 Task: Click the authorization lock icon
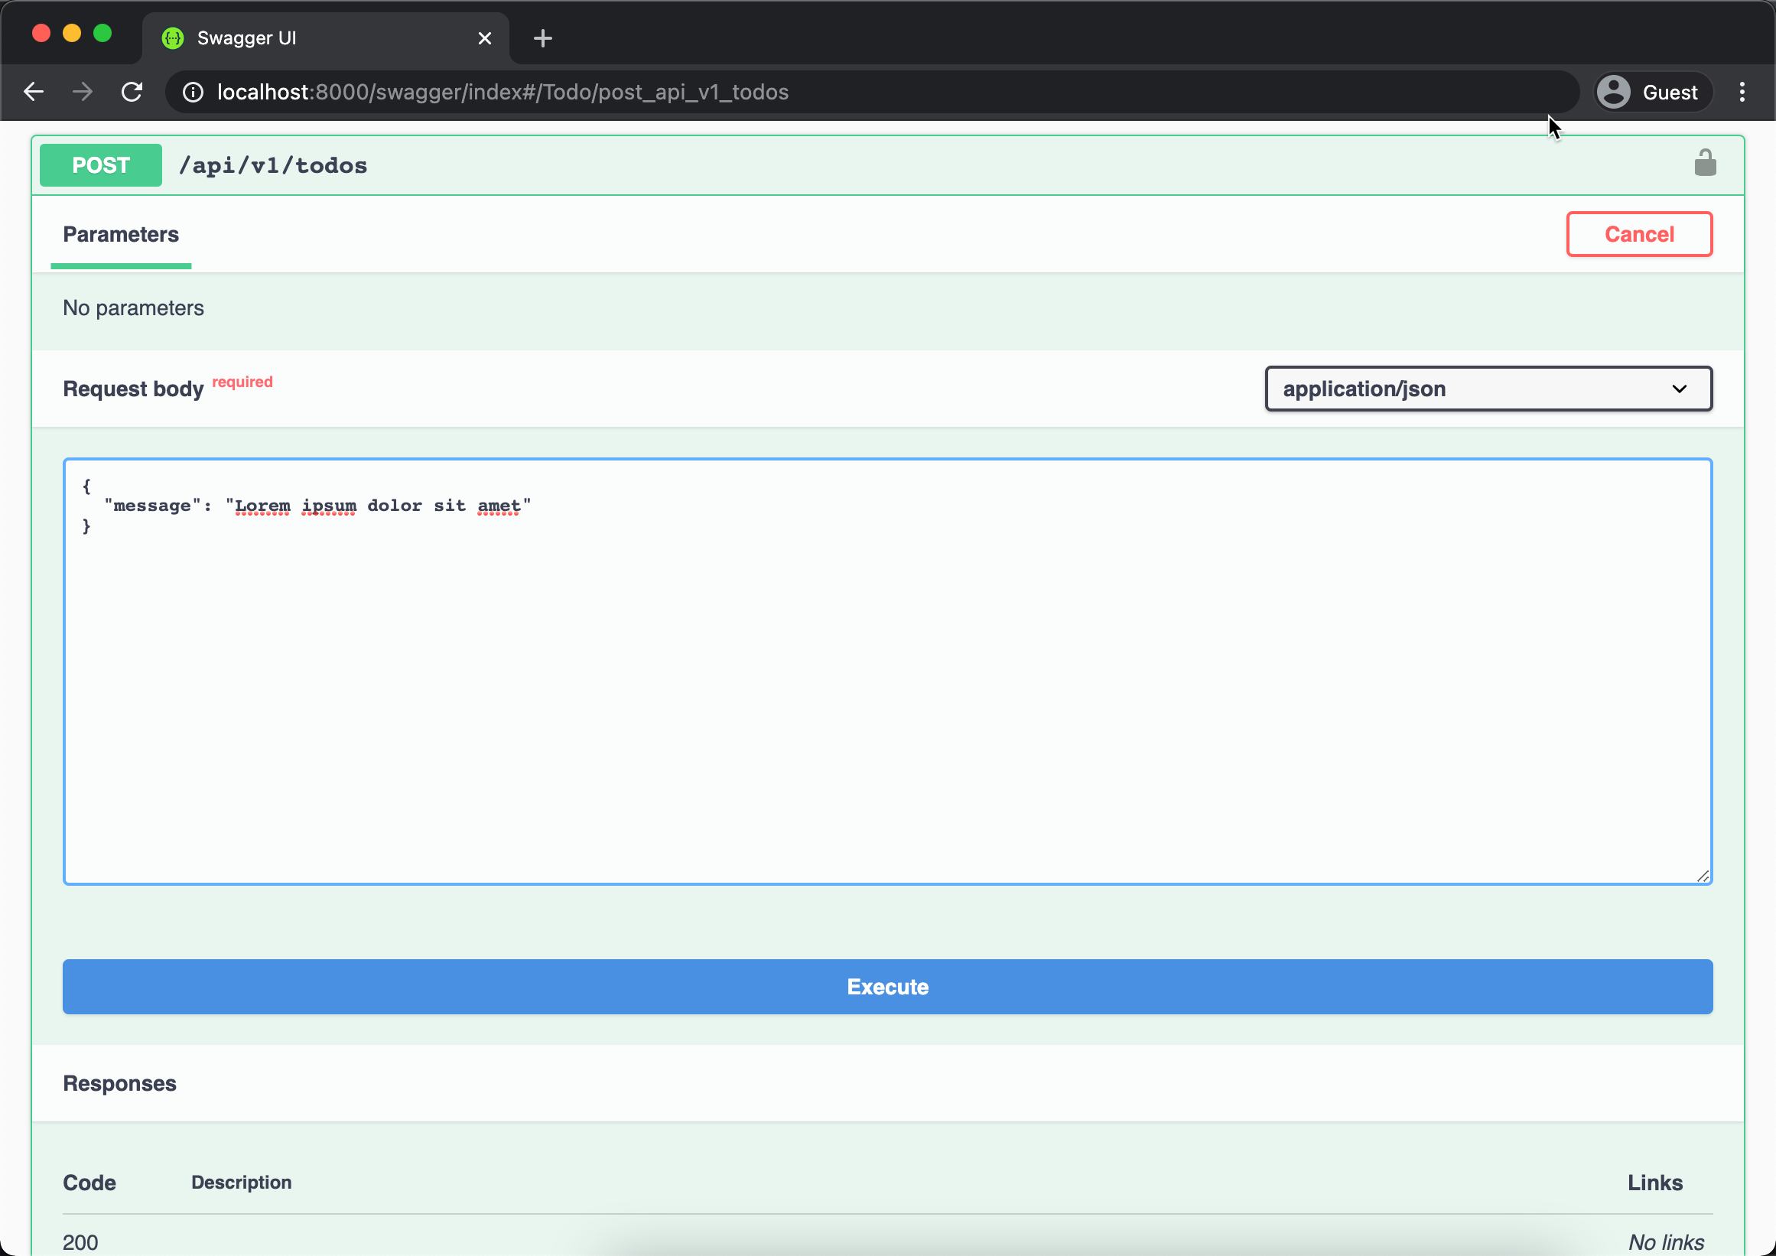click(1706, 163)
